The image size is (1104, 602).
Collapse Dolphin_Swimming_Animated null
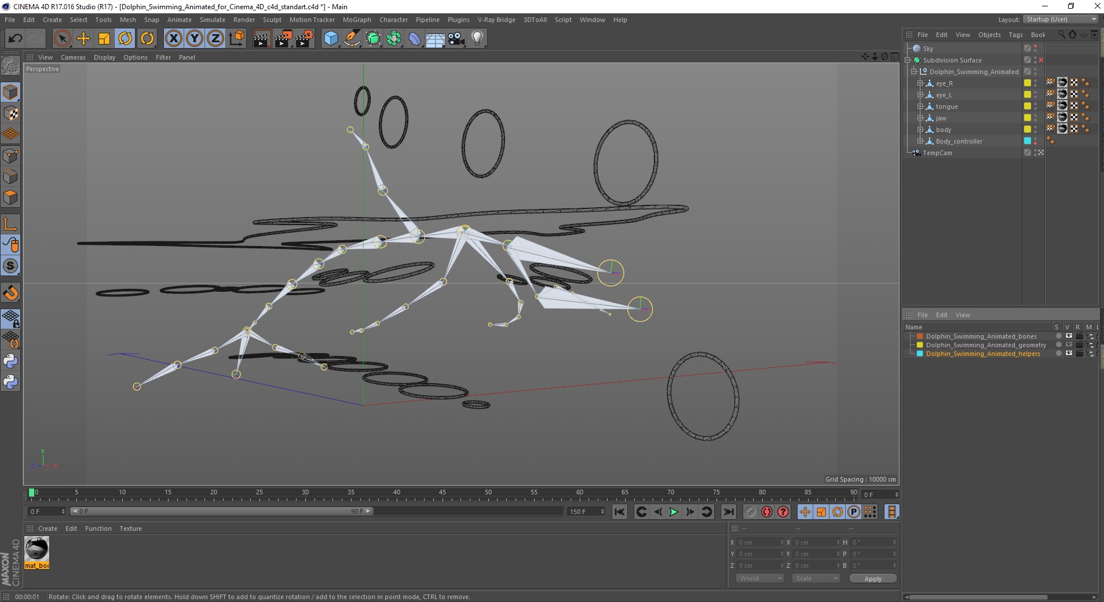(x=914, y=72)
